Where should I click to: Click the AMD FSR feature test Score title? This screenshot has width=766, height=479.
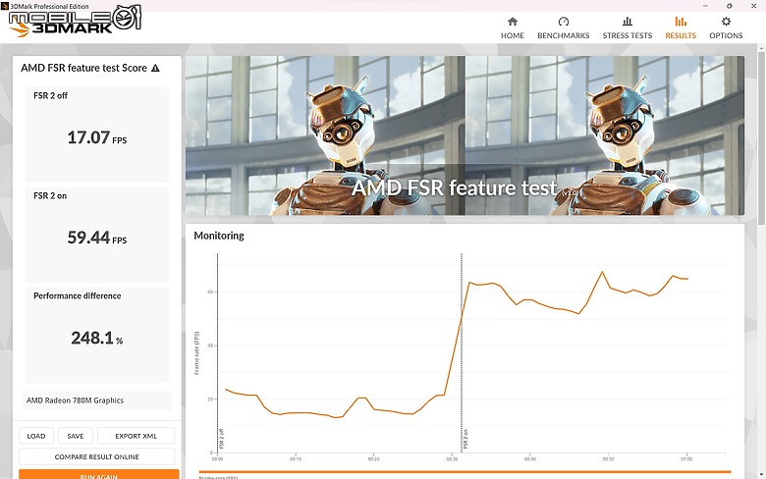(83, 68)
